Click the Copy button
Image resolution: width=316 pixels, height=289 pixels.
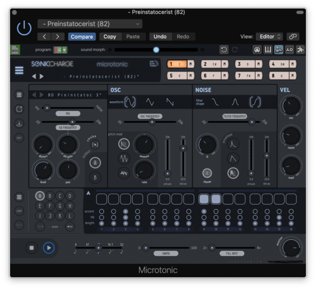(110, 36)
